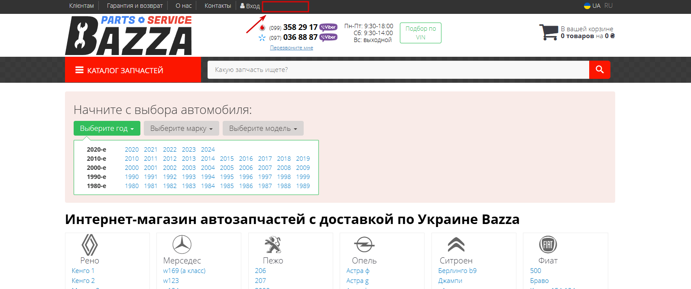691x289 pixels.
Task: Select year 2019
Action: pos(303,159)
